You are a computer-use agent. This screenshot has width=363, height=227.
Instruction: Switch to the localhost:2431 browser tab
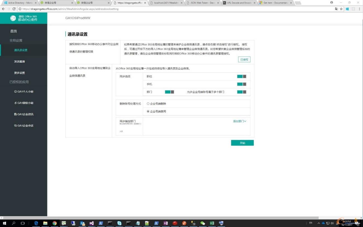click(166, 3)
